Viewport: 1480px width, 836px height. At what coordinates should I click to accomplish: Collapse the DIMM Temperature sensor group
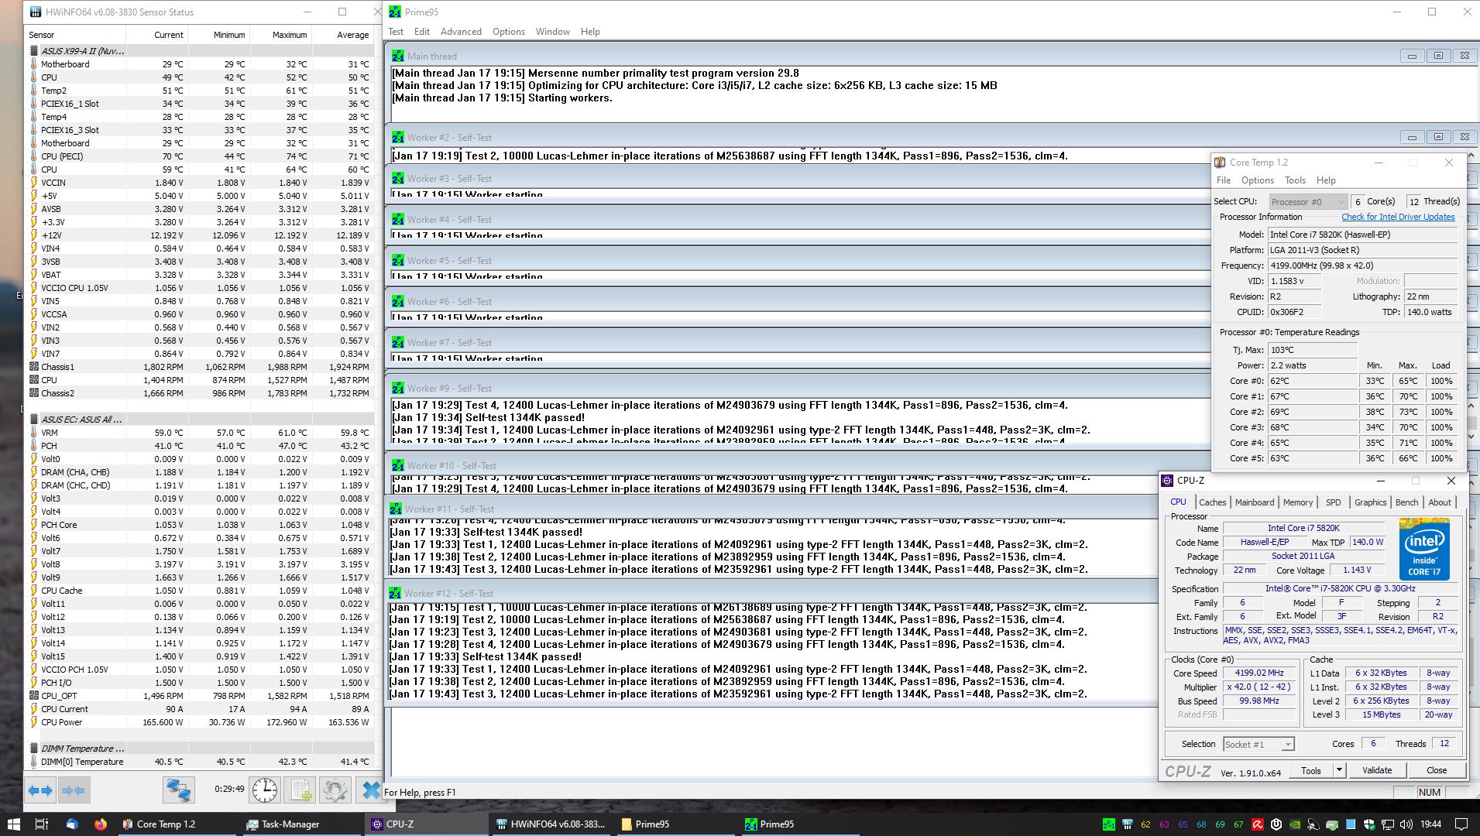(x=33, y=749)
